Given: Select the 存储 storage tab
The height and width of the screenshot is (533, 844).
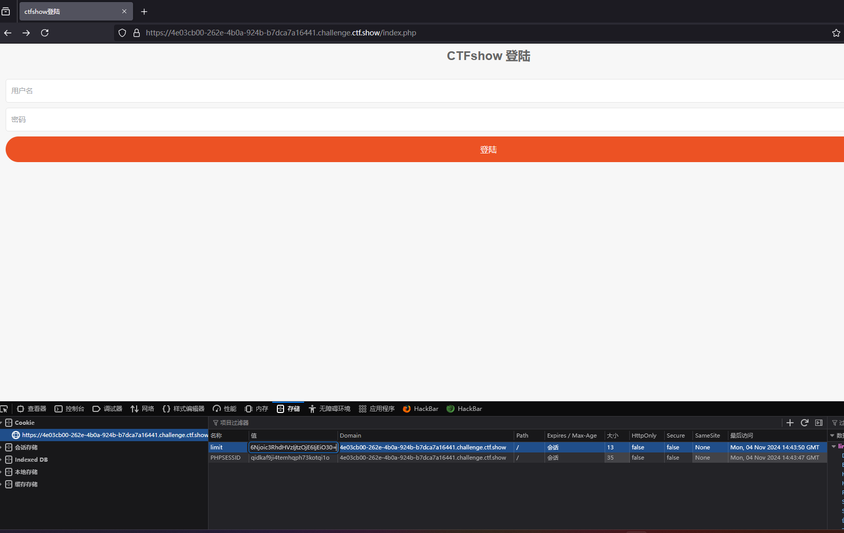Looking at the screenshot, I should click(x=288, y=409).
